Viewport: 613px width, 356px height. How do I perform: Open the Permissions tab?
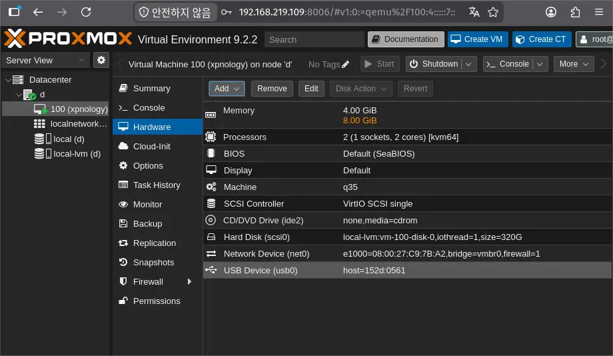tap(157, 301)
